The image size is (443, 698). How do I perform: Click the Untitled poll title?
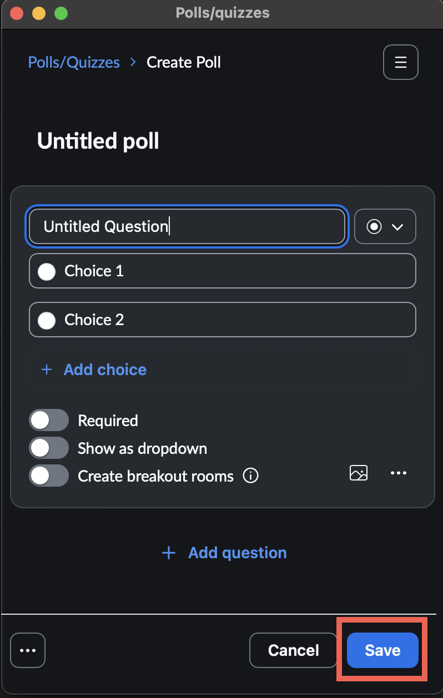coord(98,141)
